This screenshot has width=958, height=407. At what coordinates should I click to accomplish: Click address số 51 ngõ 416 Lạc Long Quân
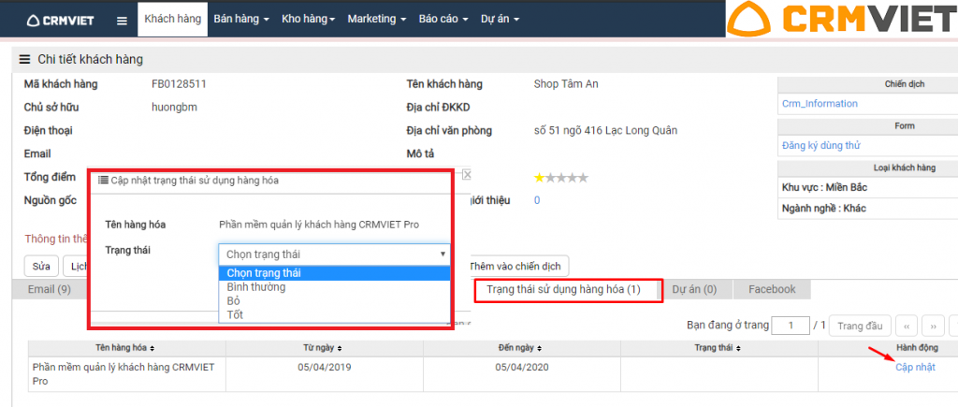(x=605, y=130)
